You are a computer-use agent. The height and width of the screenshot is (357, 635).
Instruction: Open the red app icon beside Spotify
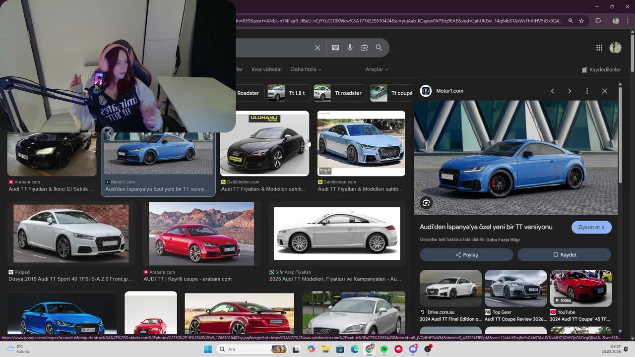pyautogui.click(x=398, y=349)
